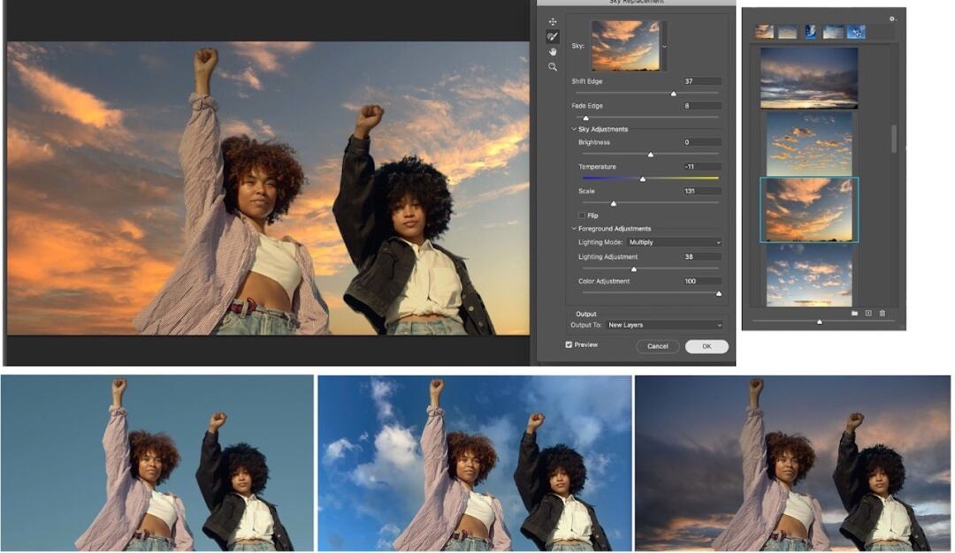Select the Hand tool

coord(553,52)
